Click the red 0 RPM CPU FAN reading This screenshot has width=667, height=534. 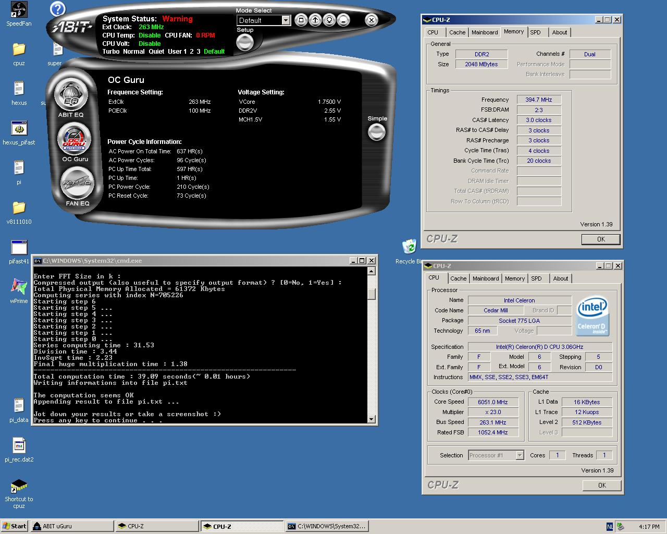coord(205,35)
